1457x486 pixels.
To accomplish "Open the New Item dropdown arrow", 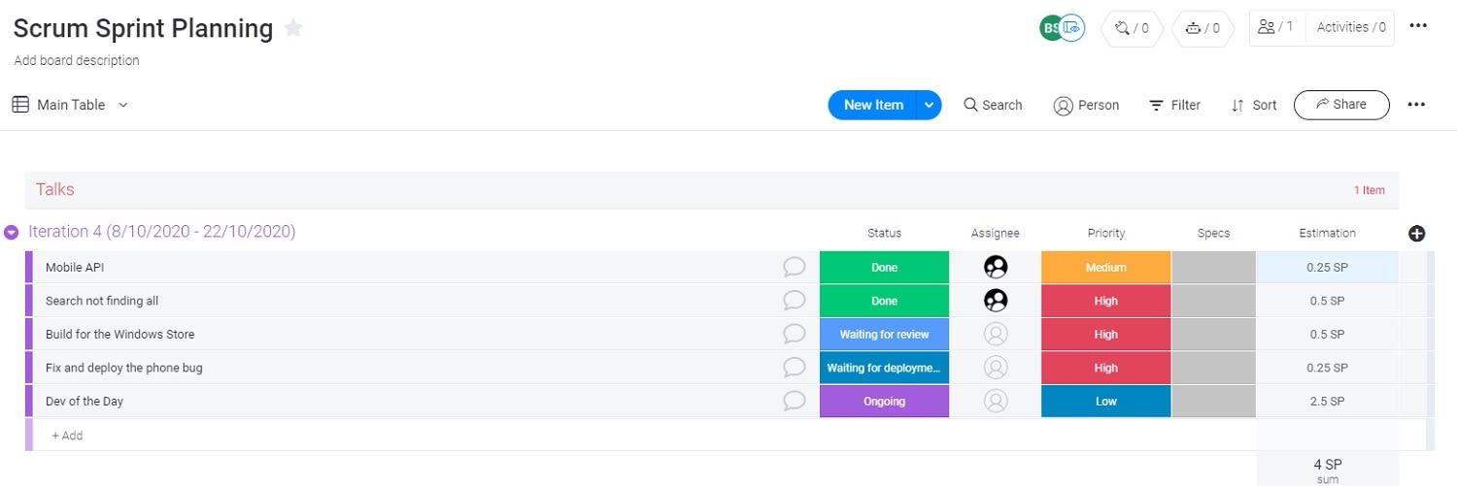I will tap(929, 105).
